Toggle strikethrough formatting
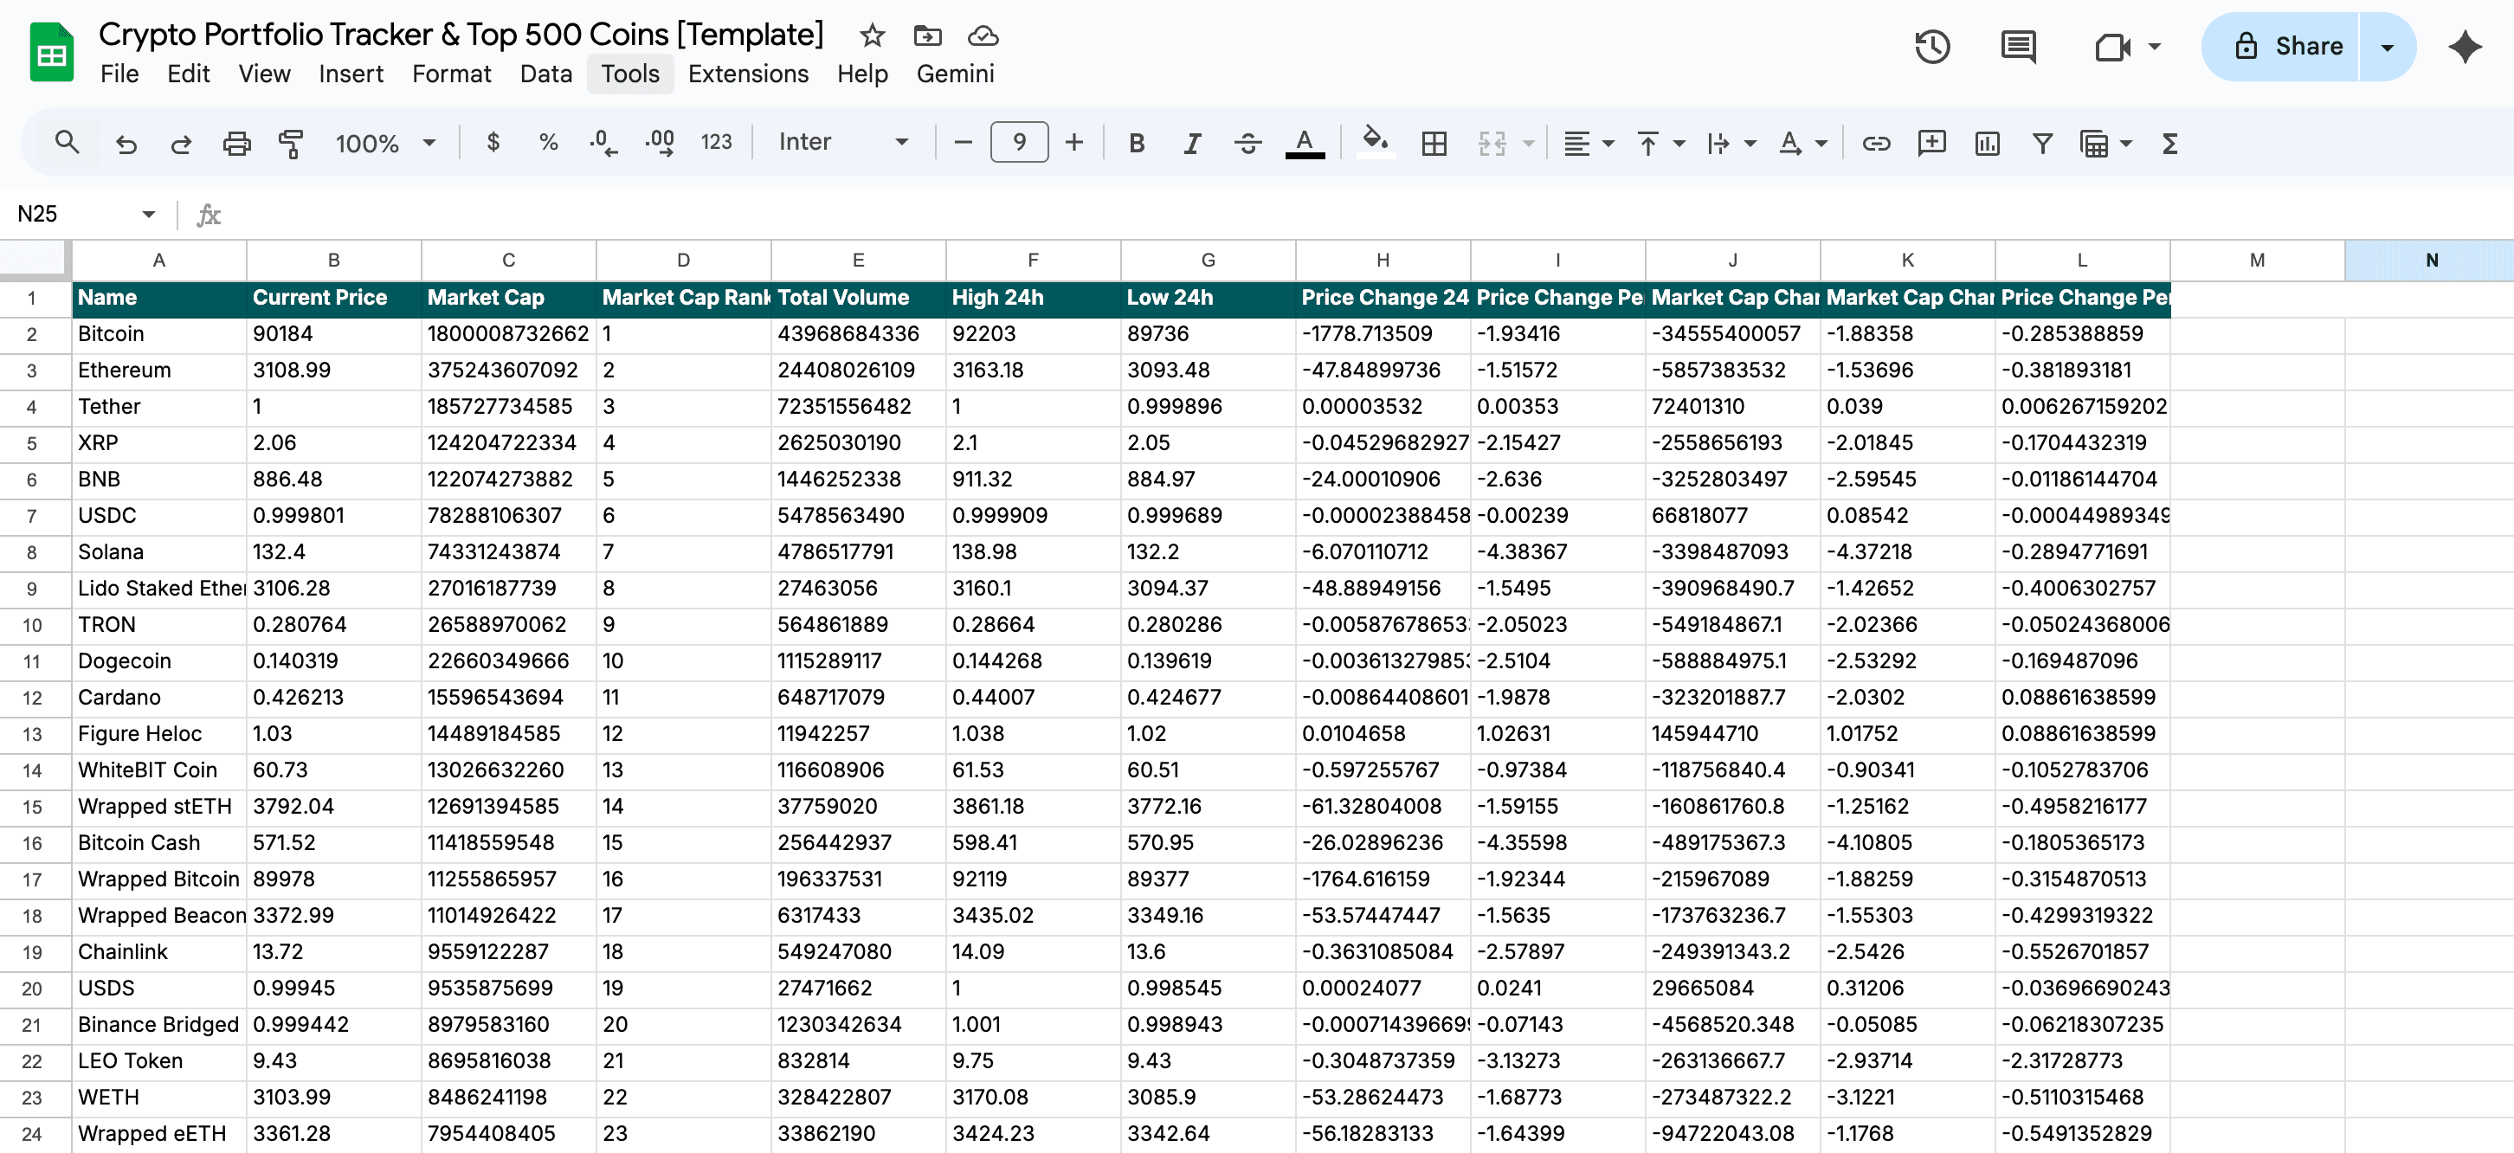2514x1153 pixels. coord(1247,144)
